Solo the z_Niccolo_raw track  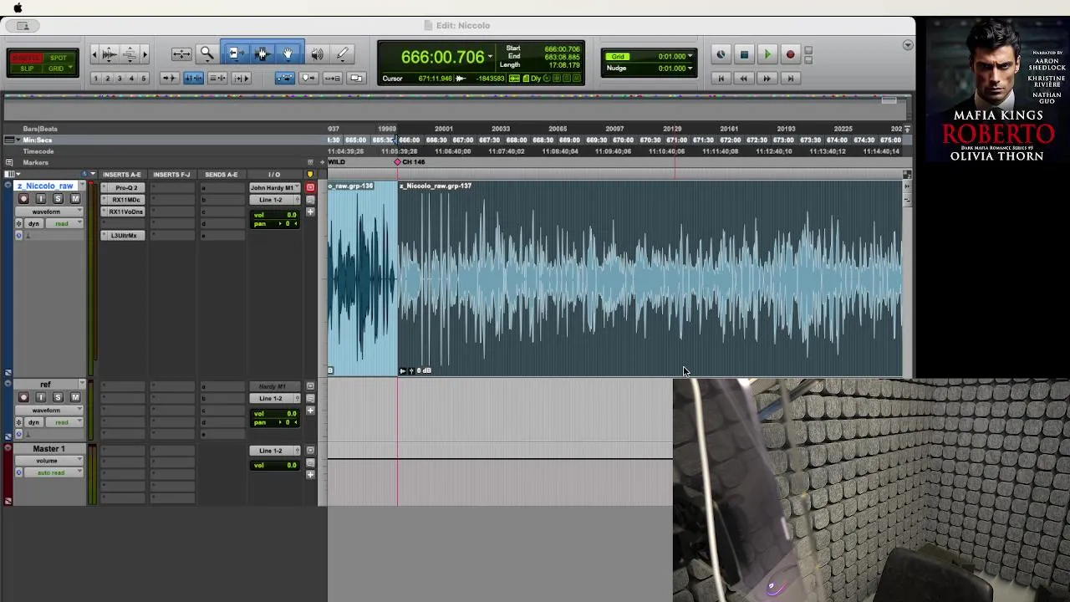click(x=58, y=199)
